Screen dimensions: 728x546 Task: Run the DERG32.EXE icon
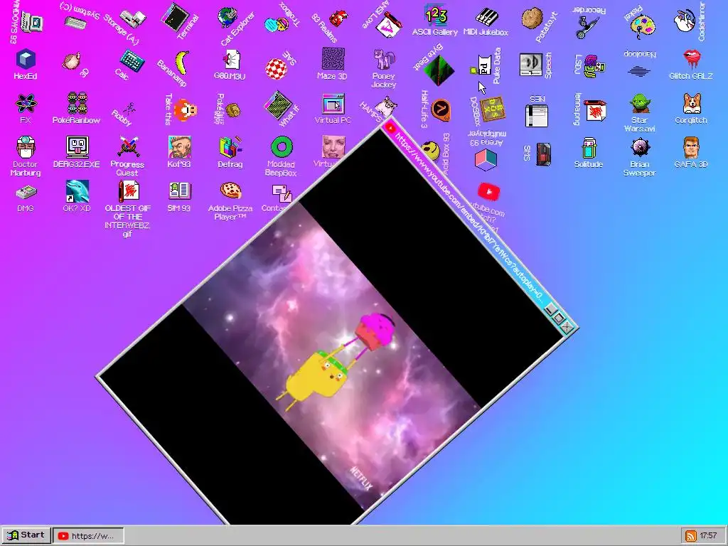pos(77,147)
